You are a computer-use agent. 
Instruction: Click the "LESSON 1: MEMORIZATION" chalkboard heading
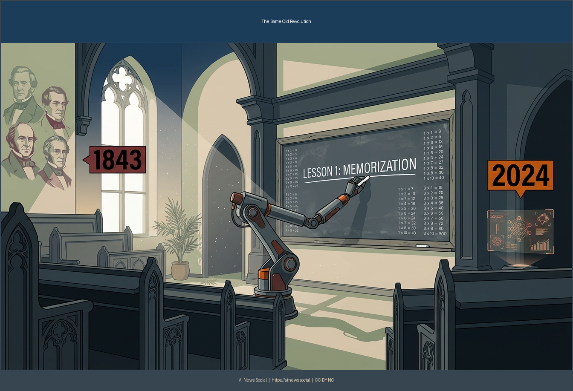[359, 168]
